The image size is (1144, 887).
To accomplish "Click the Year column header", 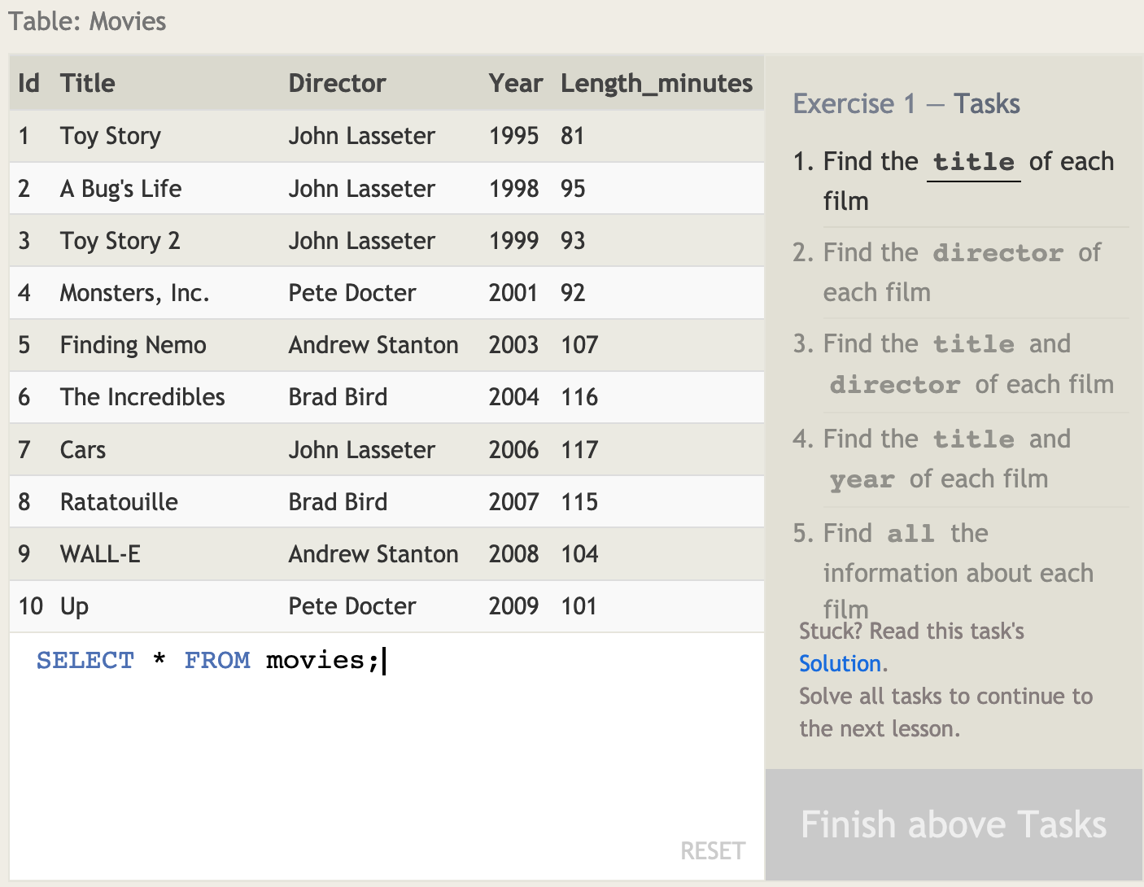I will [515, 83].
